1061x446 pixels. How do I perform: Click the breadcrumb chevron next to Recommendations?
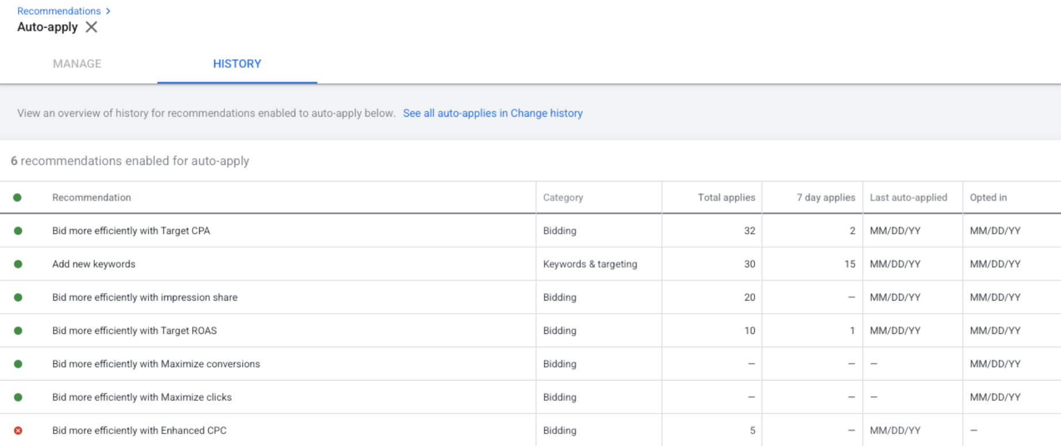point(108,11)
